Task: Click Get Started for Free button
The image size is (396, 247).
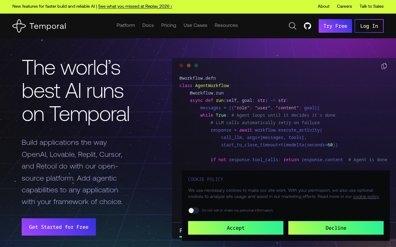Action: click(x=59, y=227)
